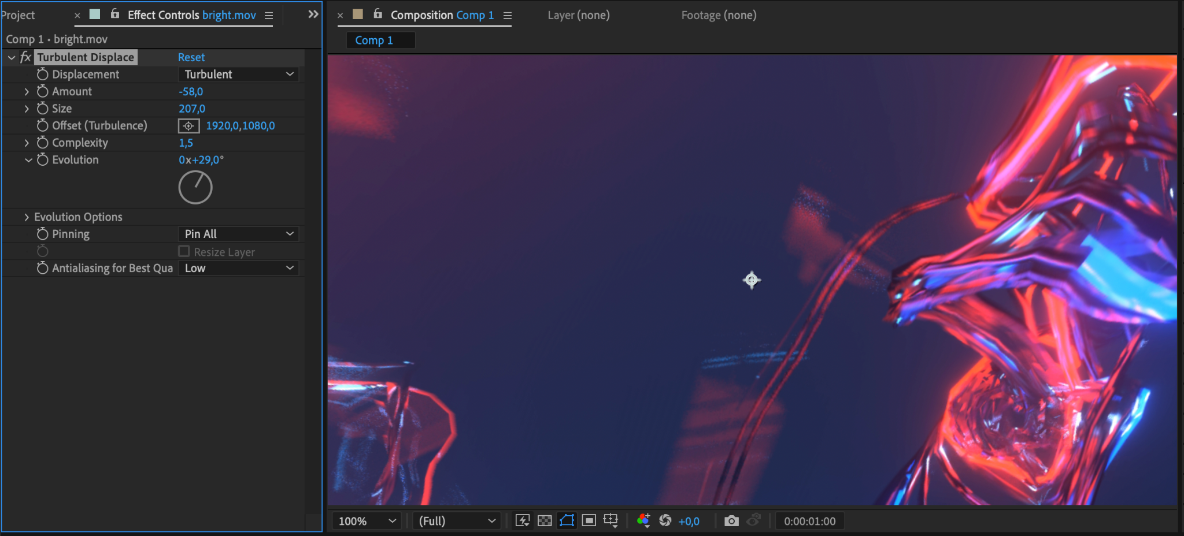Open the Pinning Pin All dropdown

[x=238, y=234]
